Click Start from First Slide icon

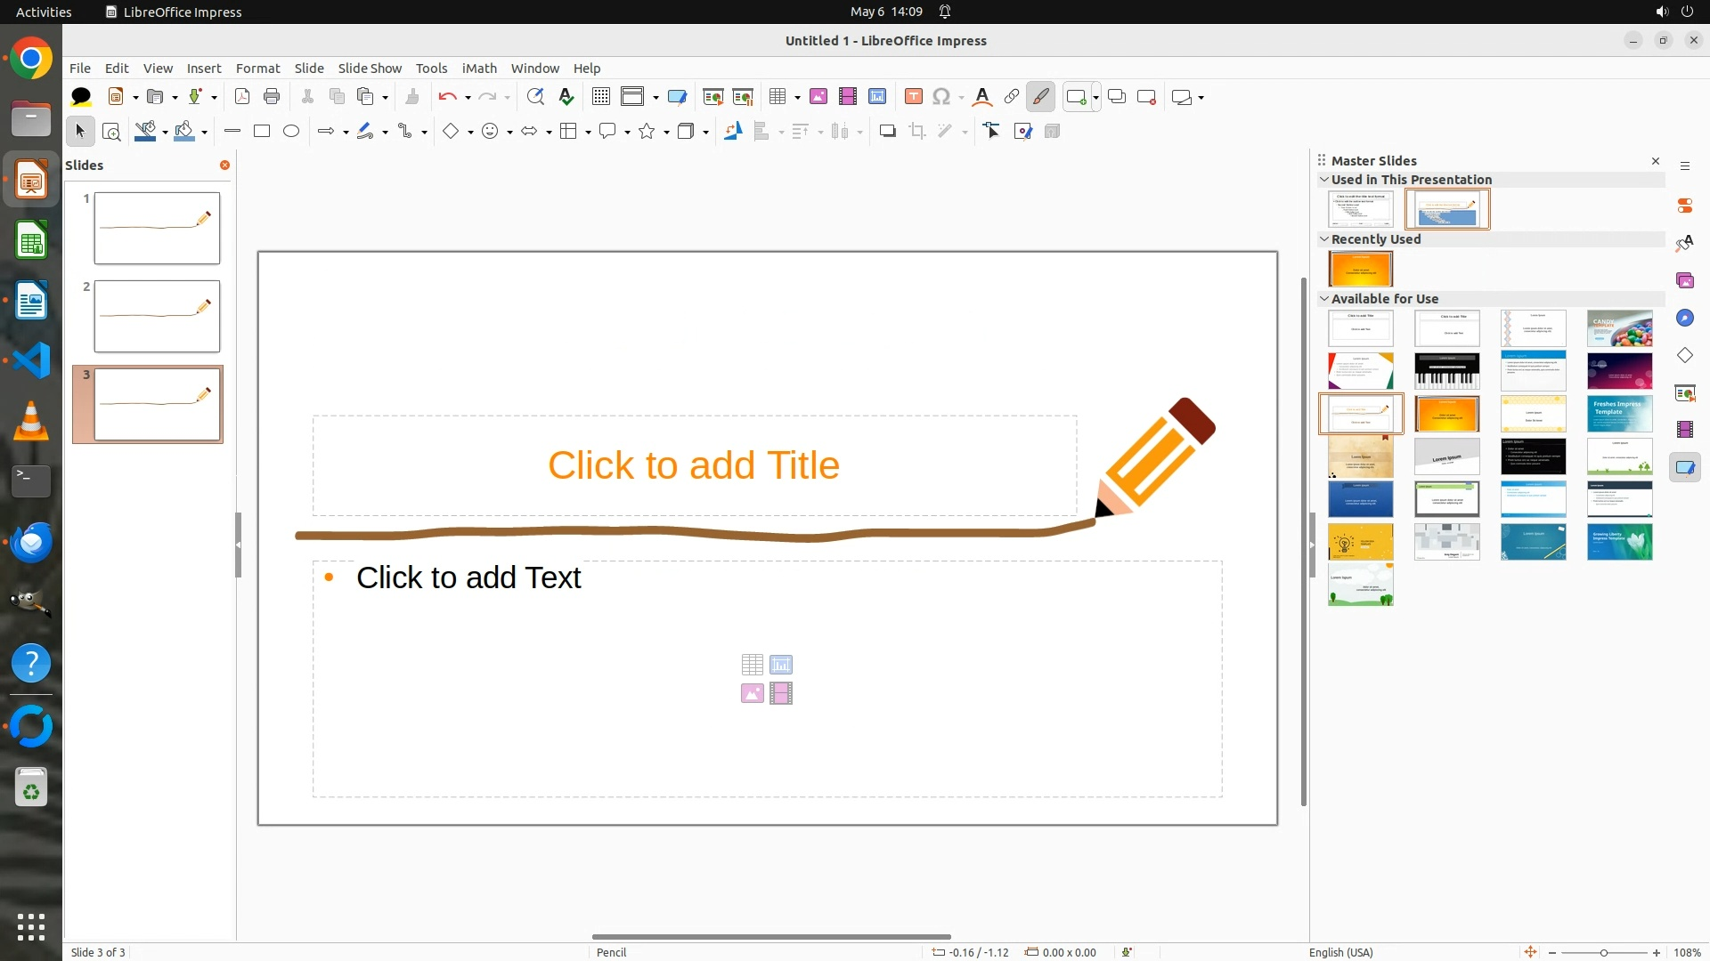pyautogui.click(x=712, y=97)
